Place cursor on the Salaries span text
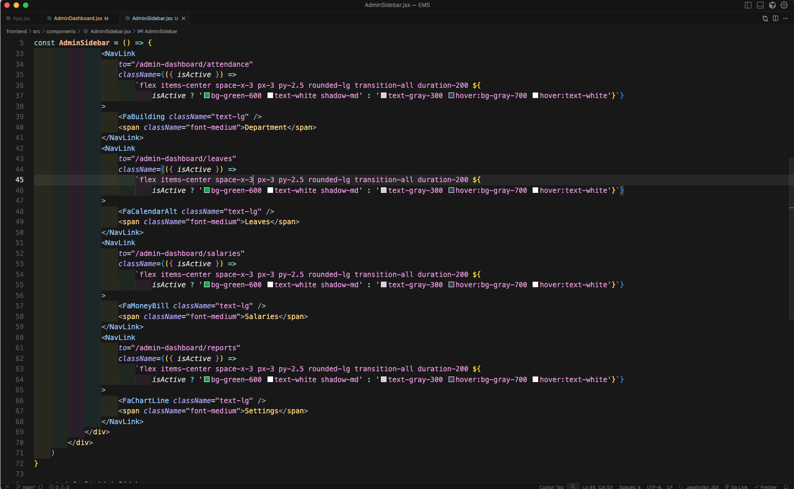This screenshot has height=489, width=794. (261, 317)
